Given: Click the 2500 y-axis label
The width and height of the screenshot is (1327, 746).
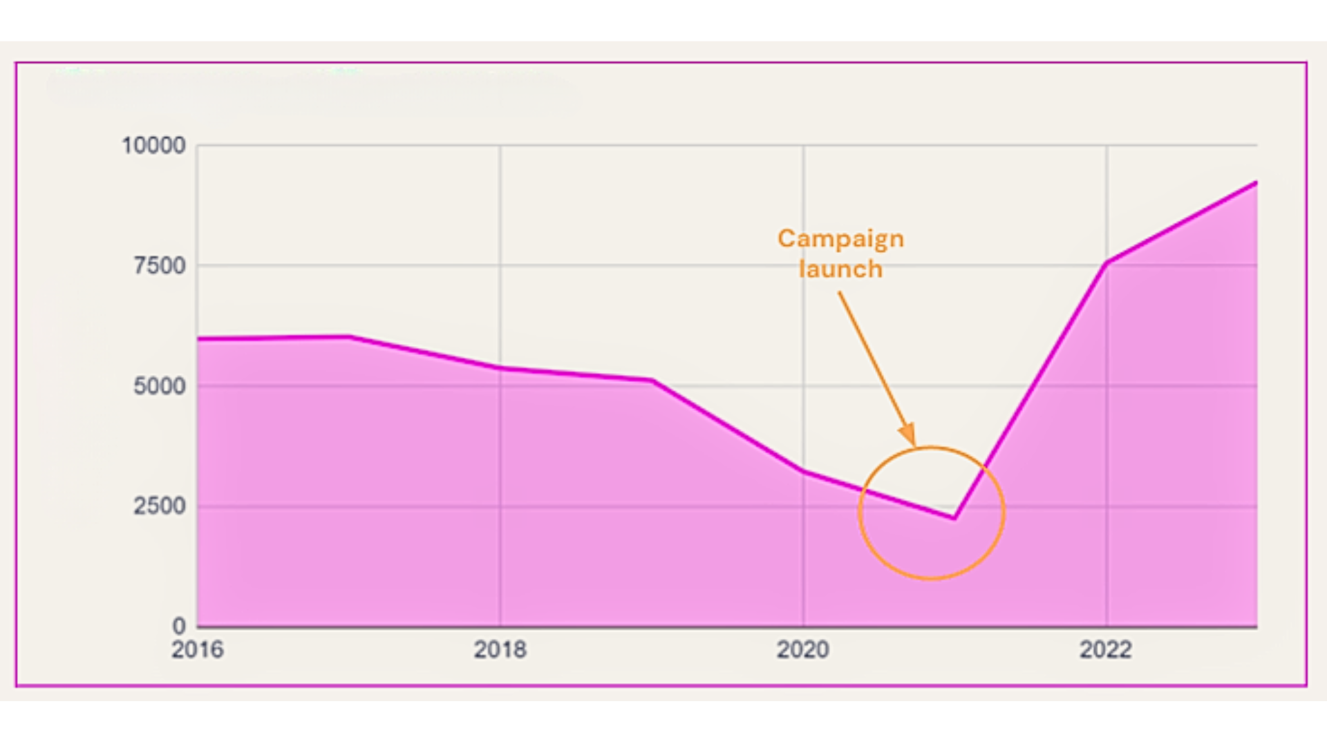Looking at the screenshot, I should coord(160,506).
